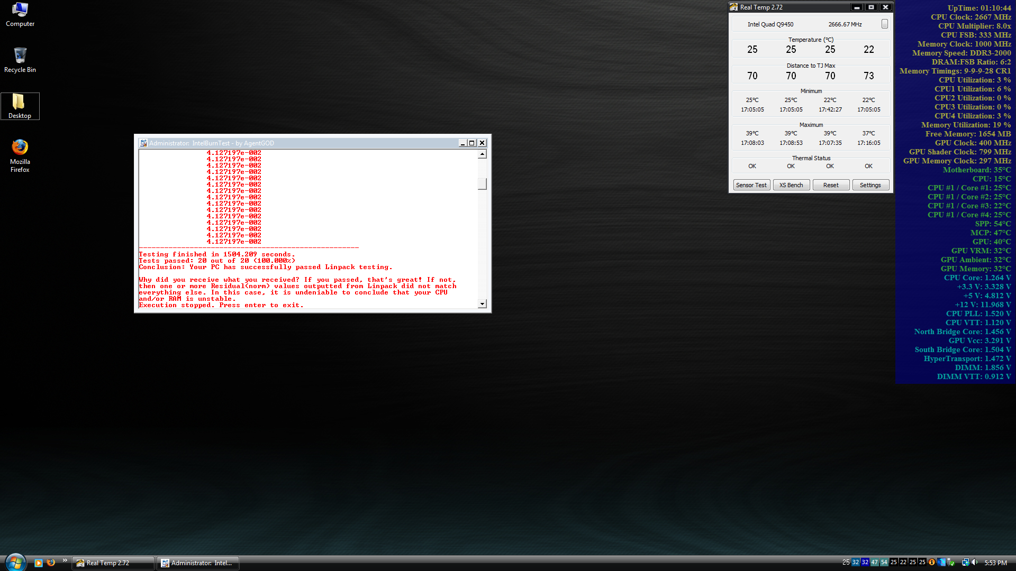
Task: Launch Mozilla Firefox from the desktop
Action: 20,155
